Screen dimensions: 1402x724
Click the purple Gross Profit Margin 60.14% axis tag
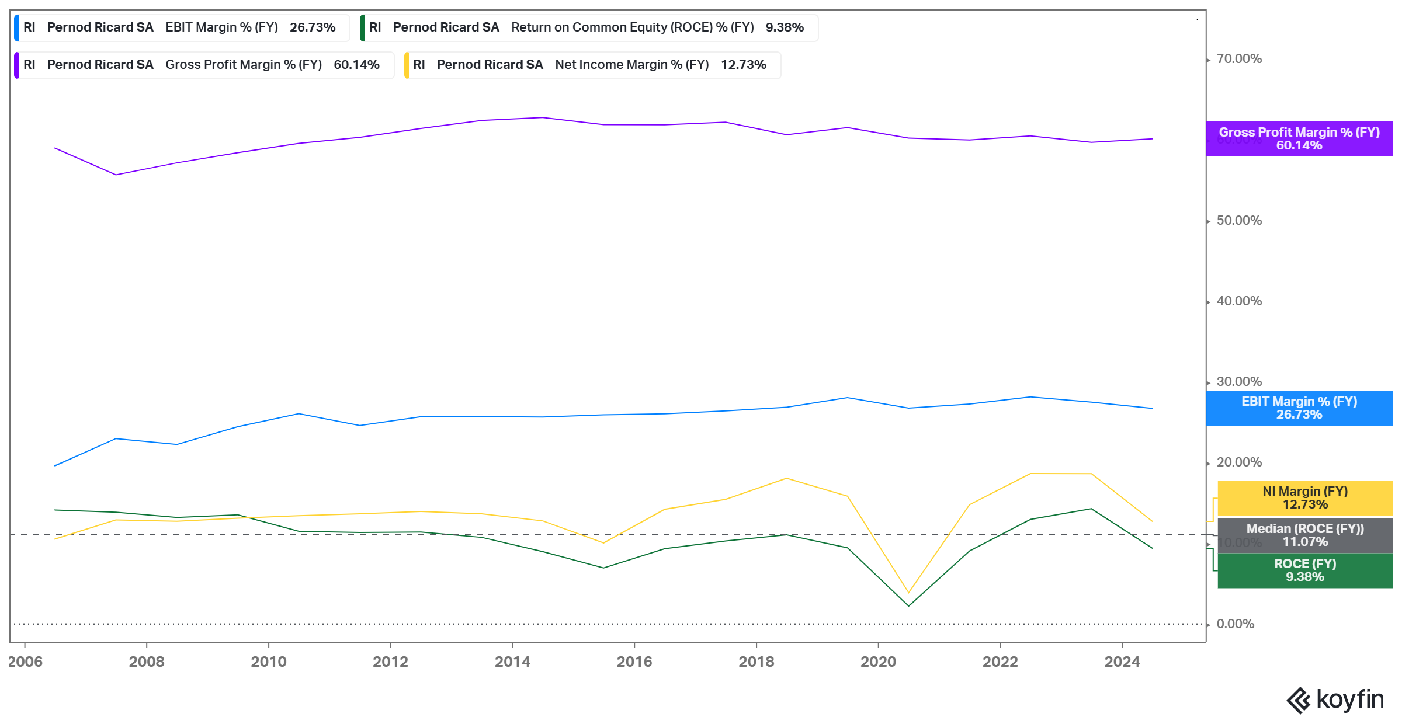1299,139
